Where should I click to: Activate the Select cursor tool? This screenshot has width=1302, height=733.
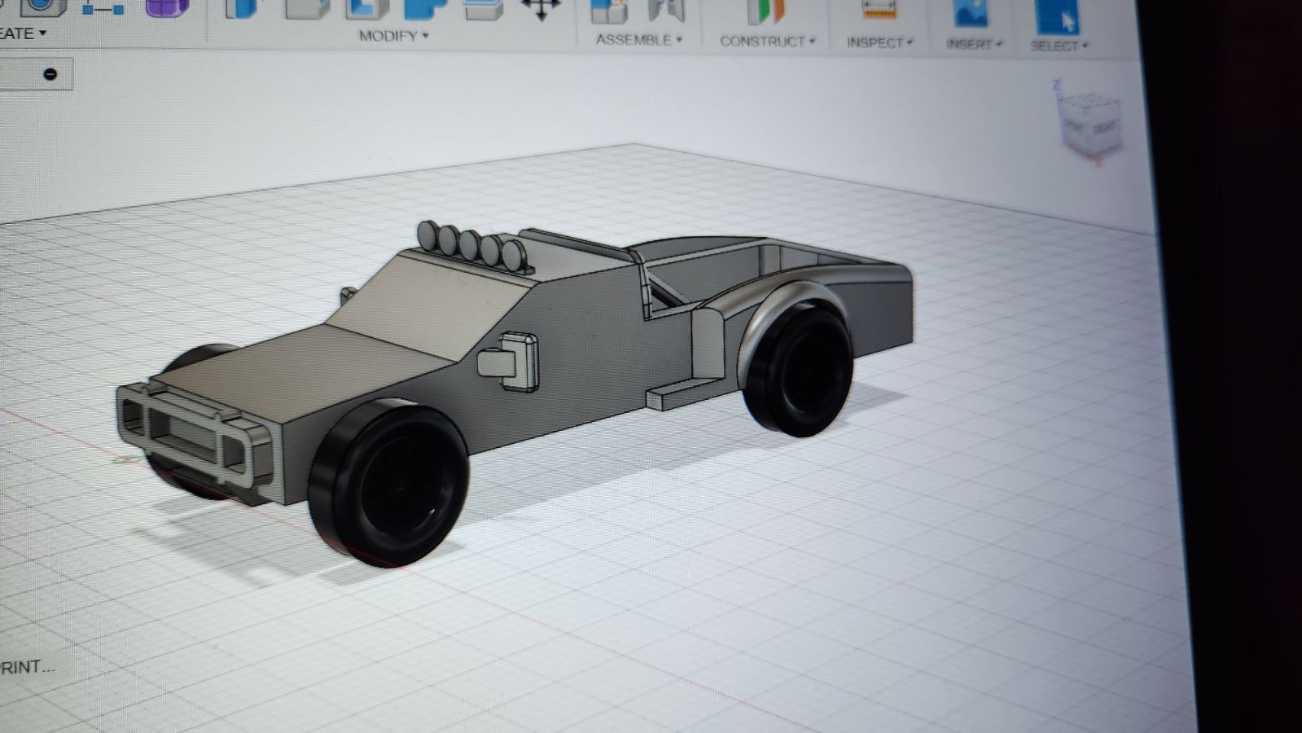point(1057,15)
